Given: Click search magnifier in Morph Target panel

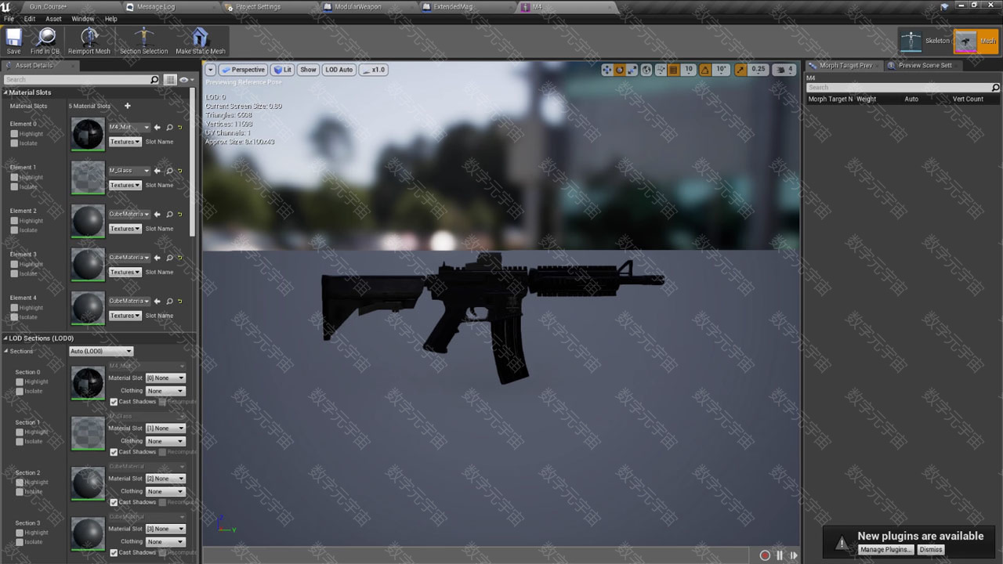Looking at the screenshot, I should (996, 88).
